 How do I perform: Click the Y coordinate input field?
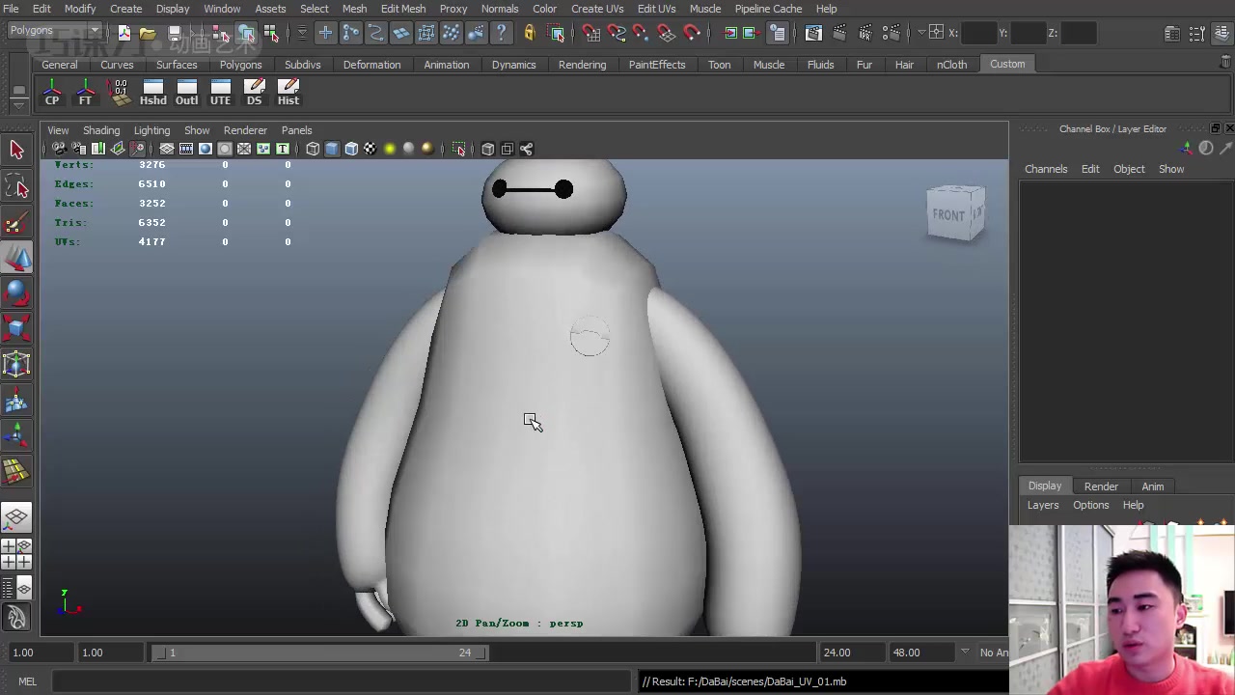[x=1027, y=34]
